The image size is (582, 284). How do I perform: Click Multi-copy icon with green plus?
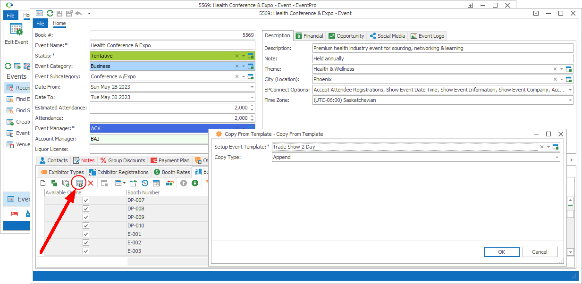pos(66,183)
